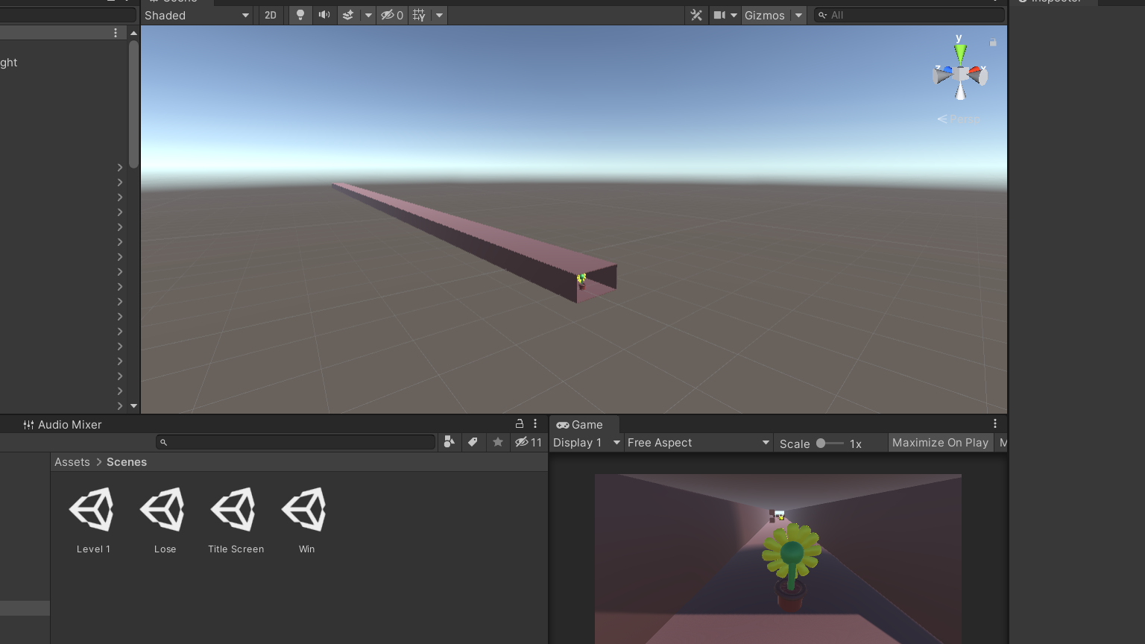Adjust the Game view Scale slider

click(830, 443)
